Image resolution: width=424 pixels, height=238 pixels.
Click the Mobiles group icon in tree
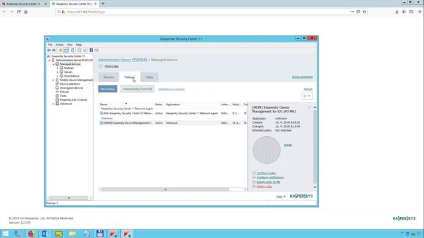(62, 68)
